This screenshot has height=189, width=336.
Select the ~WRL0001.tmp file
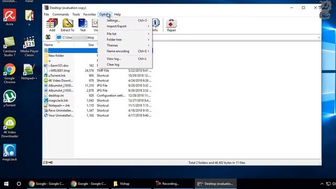(x=98, y=70)
